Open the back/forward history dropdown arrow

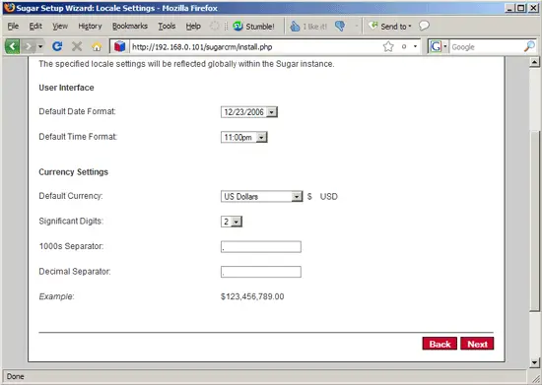40,46
